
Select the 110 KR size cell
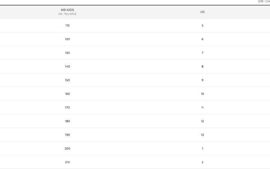click(x=68, y=25)
